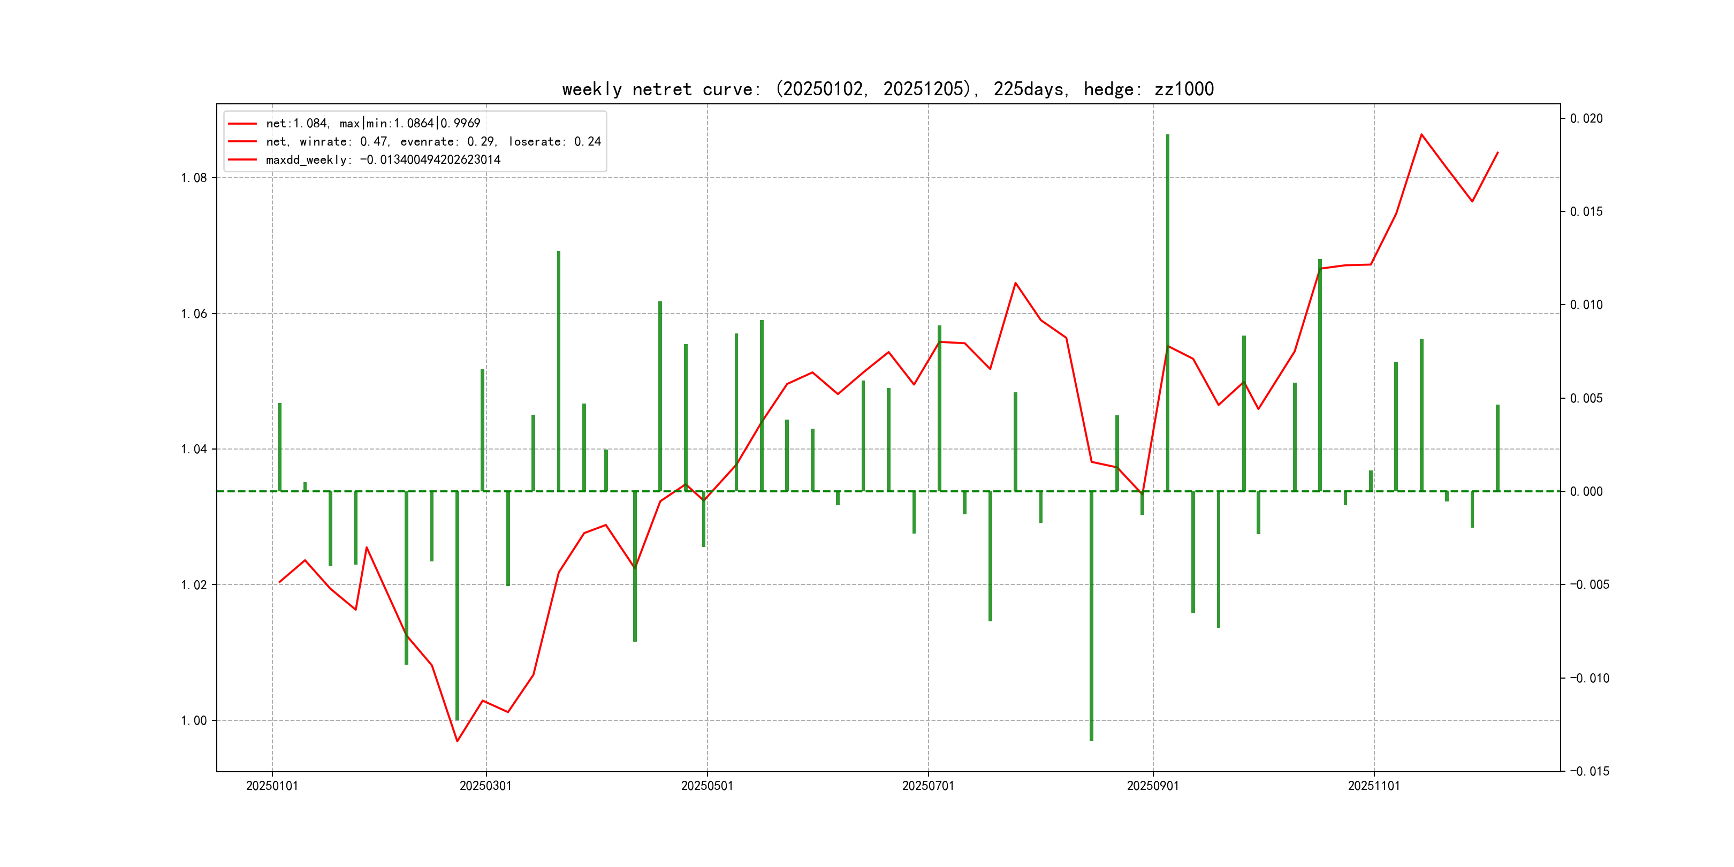The height and width of the screenshot is (867, 1734).
Task: Click the 1.00 left y-axis label
Action: click(194, 720)
